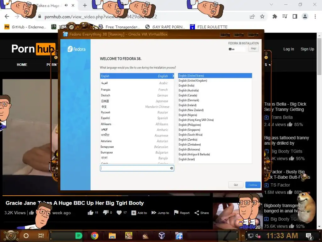The width and height of the screenshot is (322, 242).
Task: Select the Japanese language row
Action: click(x=137, y=101)
